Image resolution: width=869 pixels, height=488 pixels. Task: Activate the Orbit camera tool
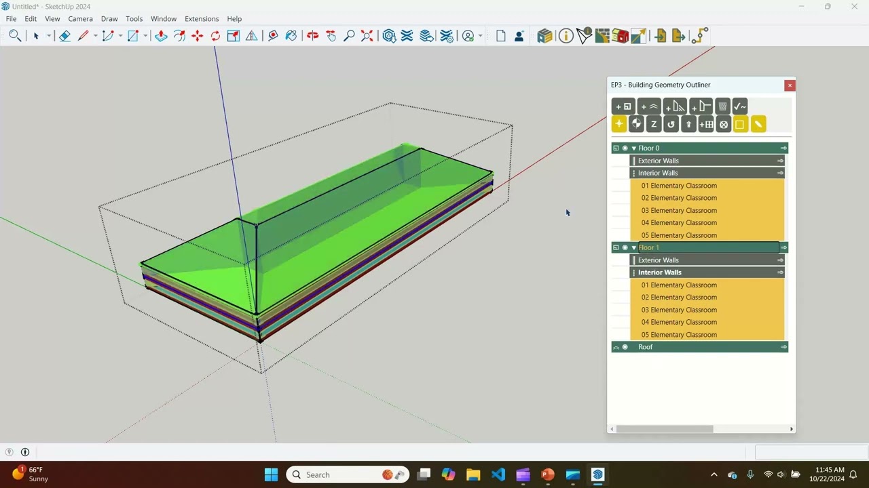(312, 36)
